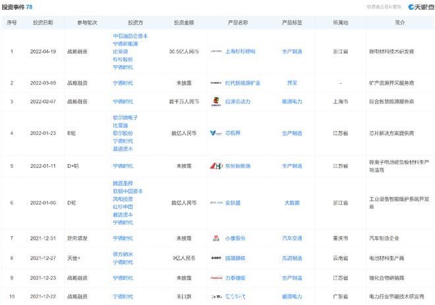Open product 启源芯动力
The height and width of the screenshot is (305, 435).
(x=238, y=101)
